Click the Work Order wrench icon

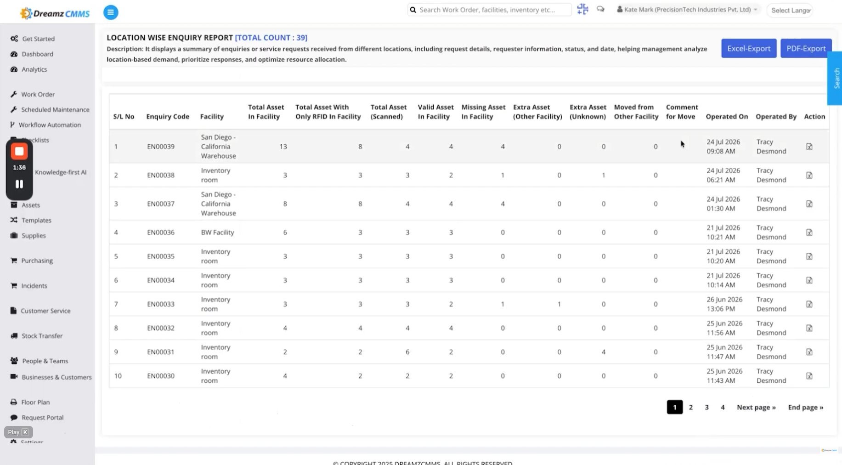(14, 94)
